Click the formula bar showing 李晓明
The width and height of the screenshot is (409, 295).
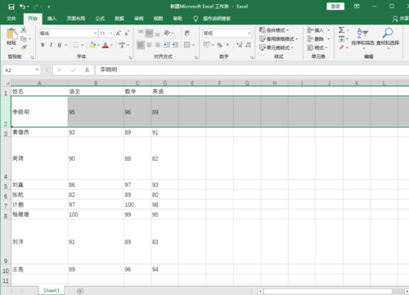pyautogui.click(x=252, y=70)
